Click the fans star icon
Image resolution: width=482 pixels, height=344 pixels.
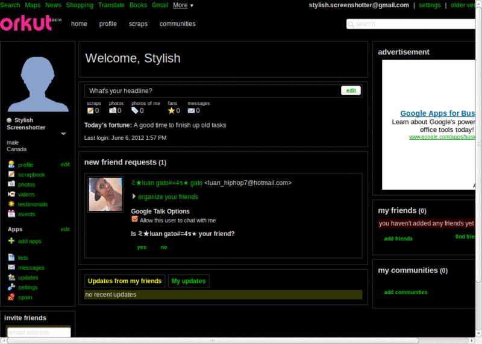pos(171,110)
